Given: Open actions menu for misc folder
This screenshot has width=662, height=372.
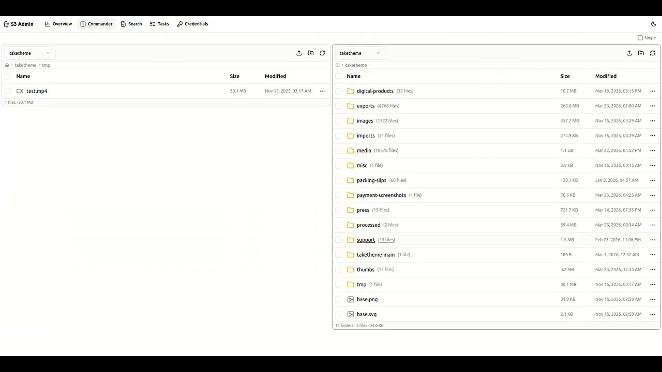Looking at the screenshot, I should pyautogui.click(x=653, y=165).
